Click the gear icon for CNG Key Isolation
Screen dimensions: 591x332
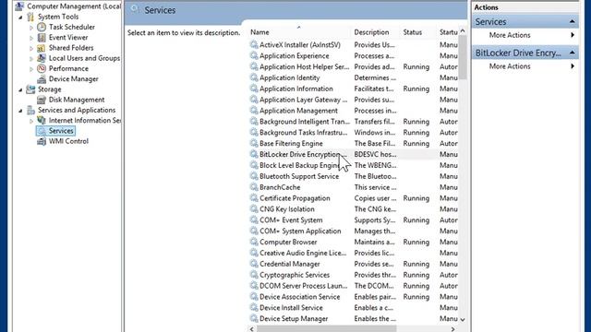click(254, 209)
